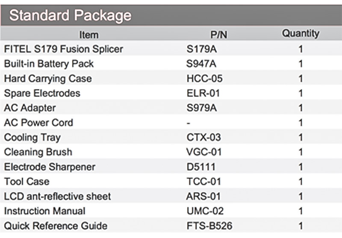The image size is (342, 238).
Task: Select the Spare Electrodes item
Action: (42, 93)
